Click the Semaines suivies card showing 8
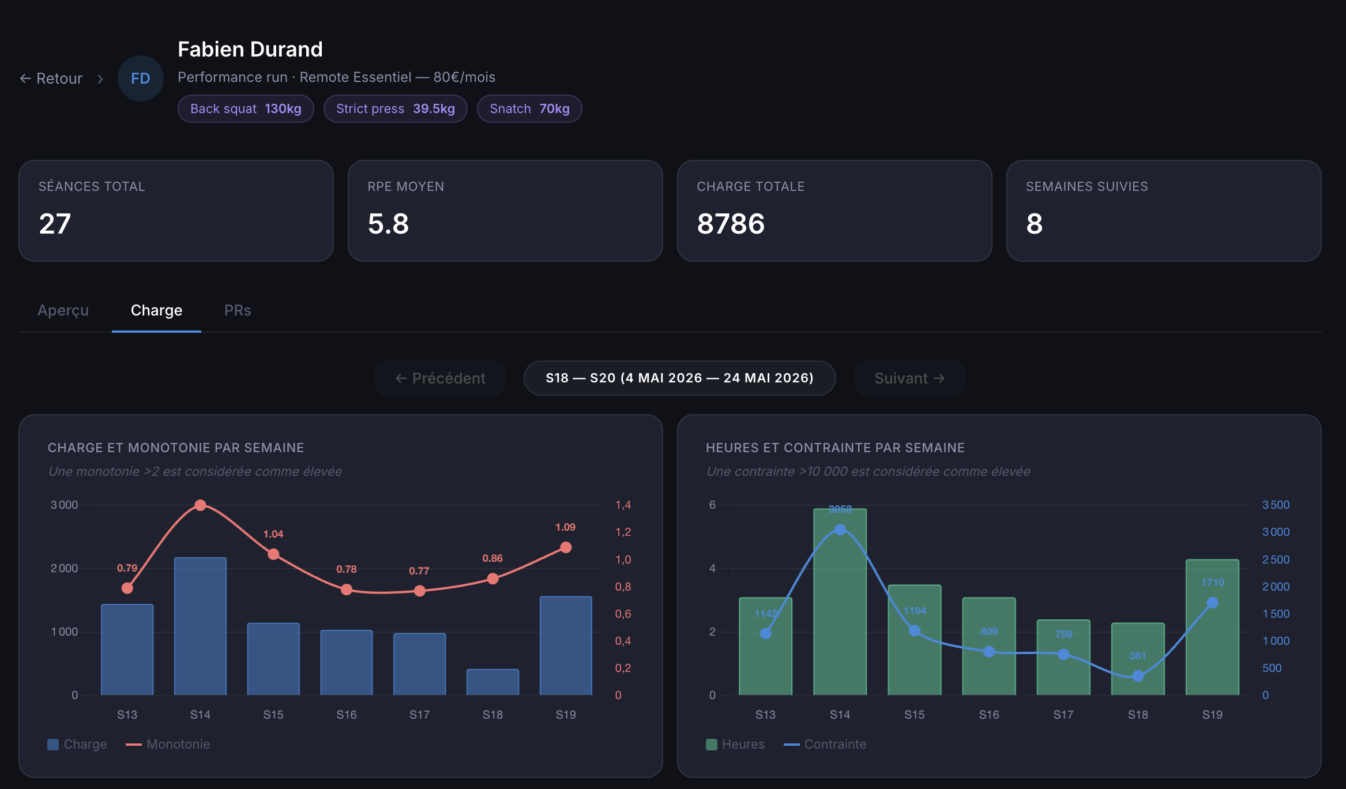The image size is (1346, 789). (1164, 211)
